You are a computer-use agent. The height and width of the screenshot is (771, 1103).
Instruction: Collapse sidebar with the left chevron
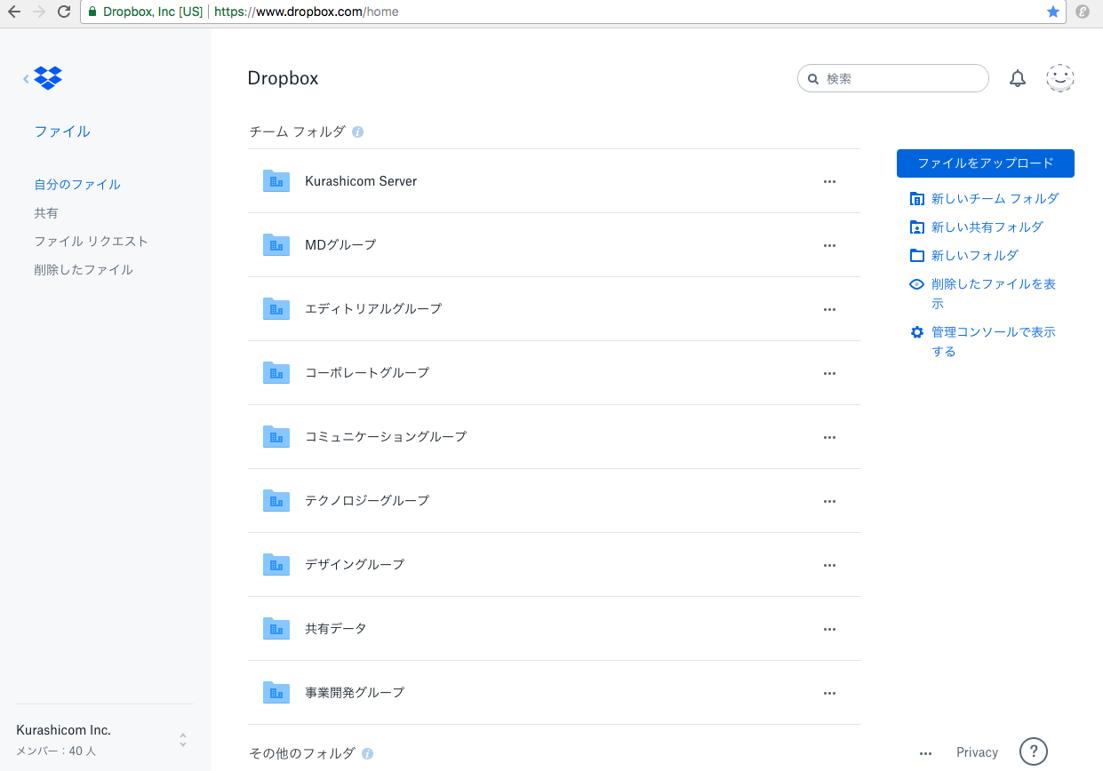pyautogui.click(x=26, y=79)
